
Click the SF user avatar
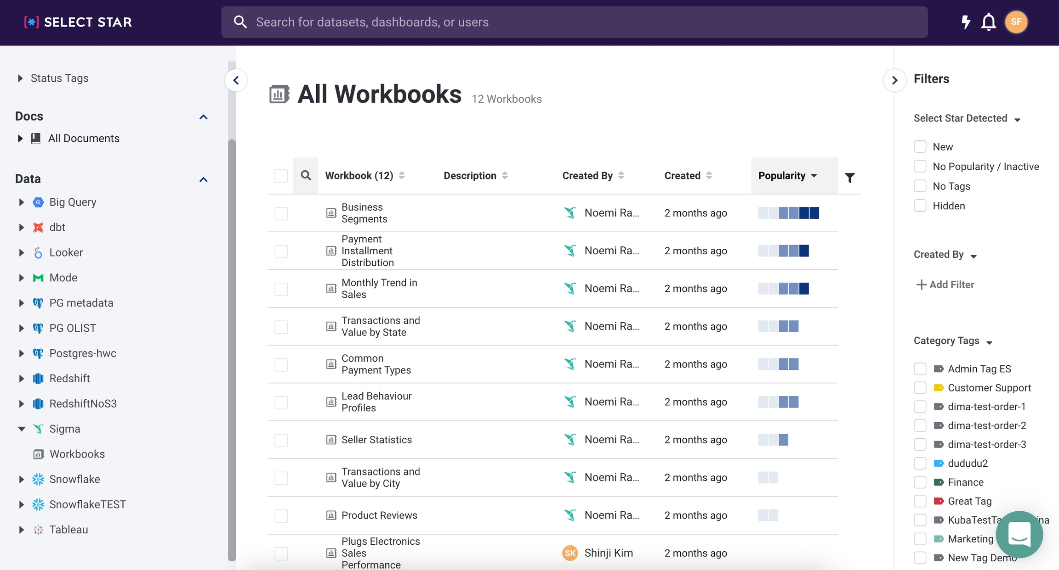1016,22
